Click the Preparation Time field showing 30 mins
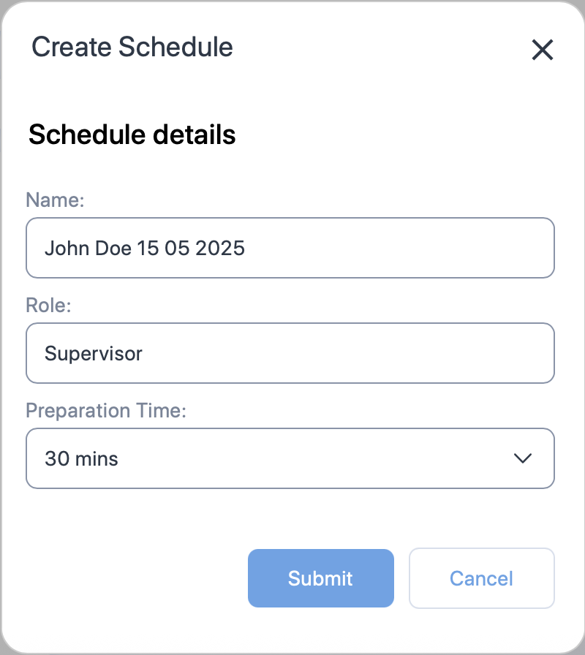585x655 pixels. point(290,458)
